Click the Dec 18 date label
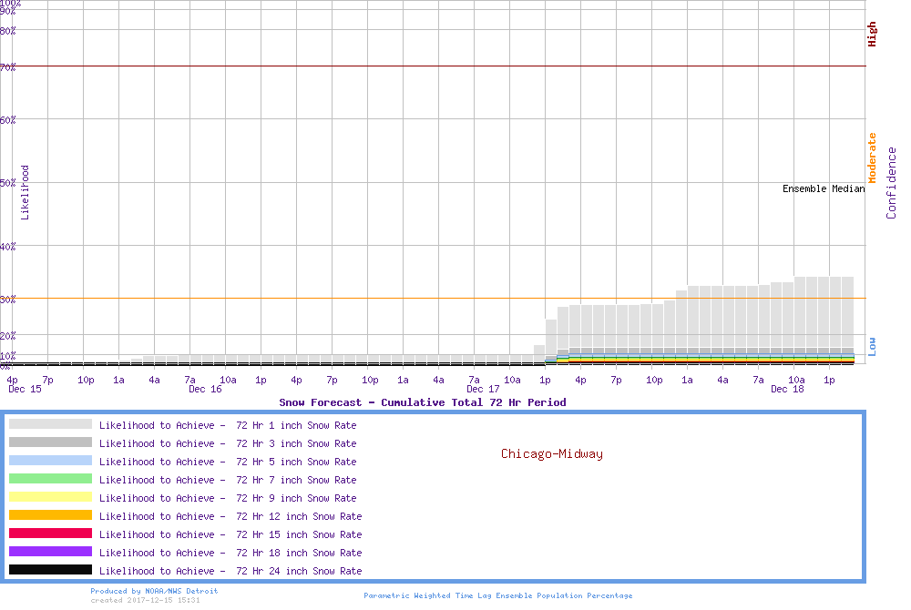Viewport: 911px width, 610px height. pyautogui.click(x=787, y=389)
